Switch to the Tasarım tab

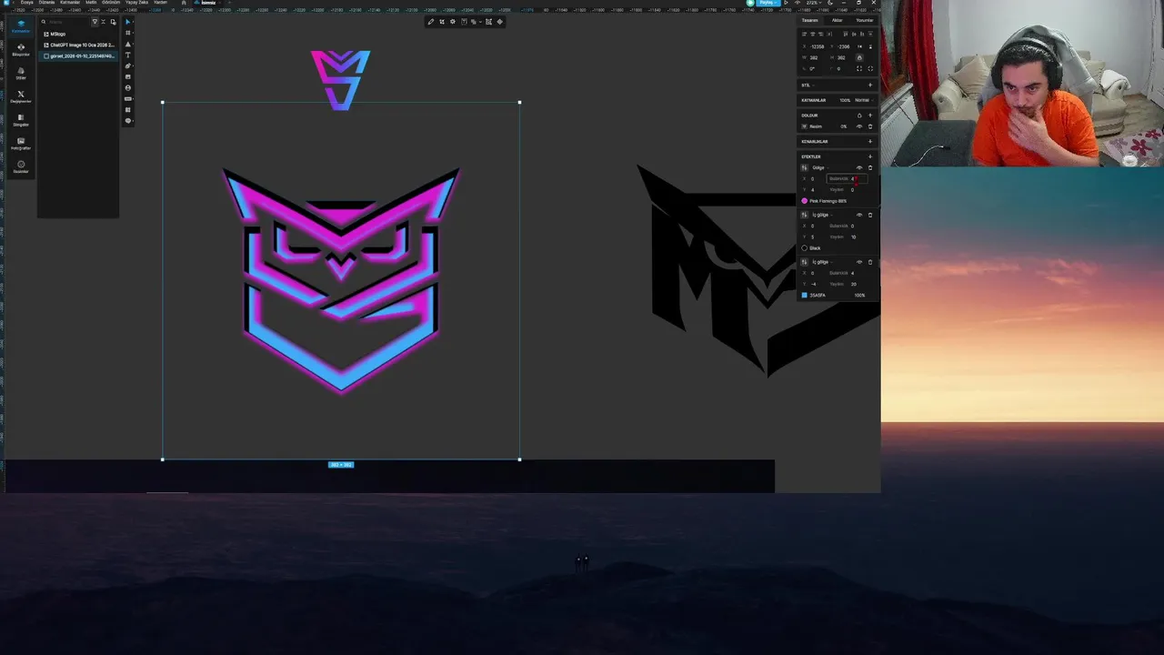810,20
